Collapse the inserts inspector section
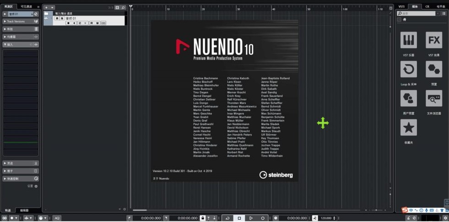Viewport: 449px width, 222px height. [x=5, y=45]
